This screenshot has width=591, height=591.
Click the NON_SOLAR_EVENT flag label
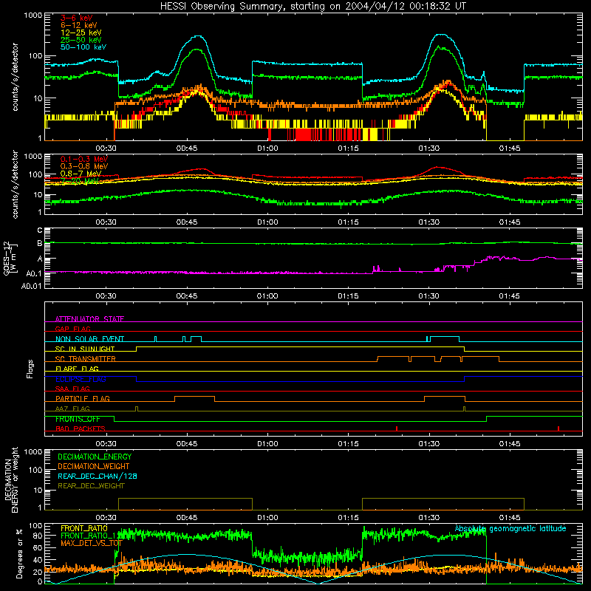click(89, 339)
